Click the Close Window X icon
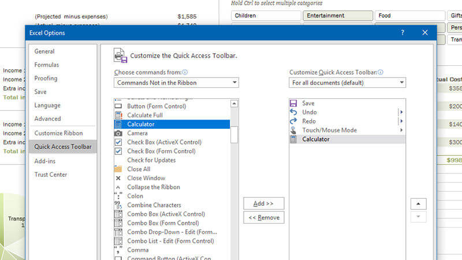 (x=118, y=178)
